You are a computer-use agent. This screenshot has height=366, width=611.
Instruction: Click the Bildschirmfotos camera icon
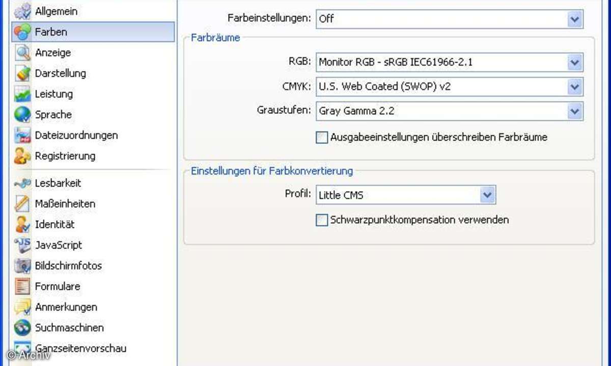pos(22,266)
